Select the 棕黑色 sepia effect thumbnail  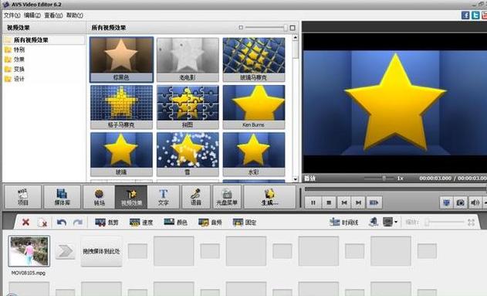point(121,60)
